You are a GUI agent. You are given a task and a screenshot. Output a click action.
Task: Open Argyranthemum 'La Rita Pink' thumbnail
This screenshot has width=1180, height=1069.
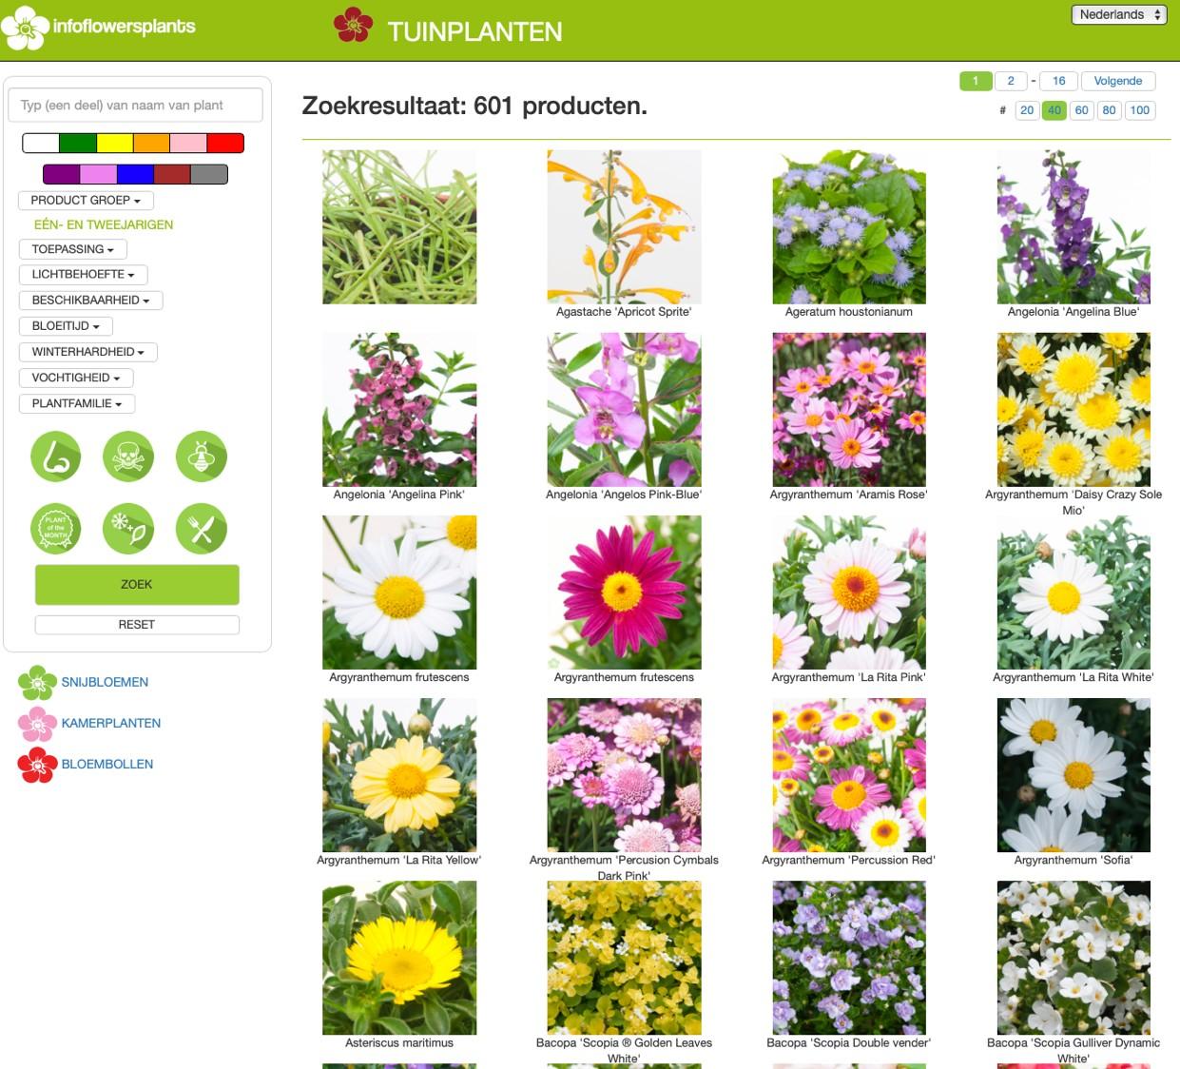pos(849,593)
